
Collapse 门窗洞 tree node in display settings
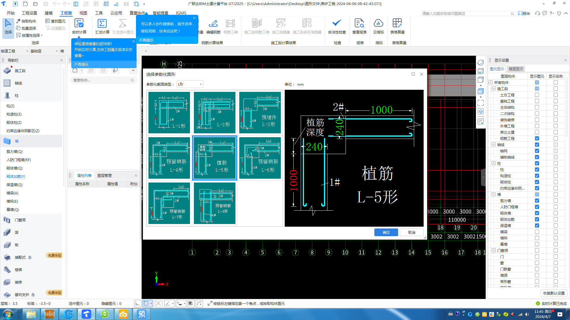(494, 250)
